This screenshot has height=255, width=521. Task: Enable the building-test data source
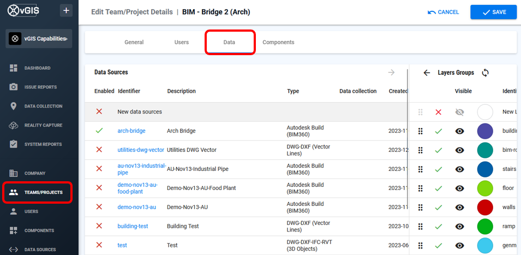tap(99, 226)
